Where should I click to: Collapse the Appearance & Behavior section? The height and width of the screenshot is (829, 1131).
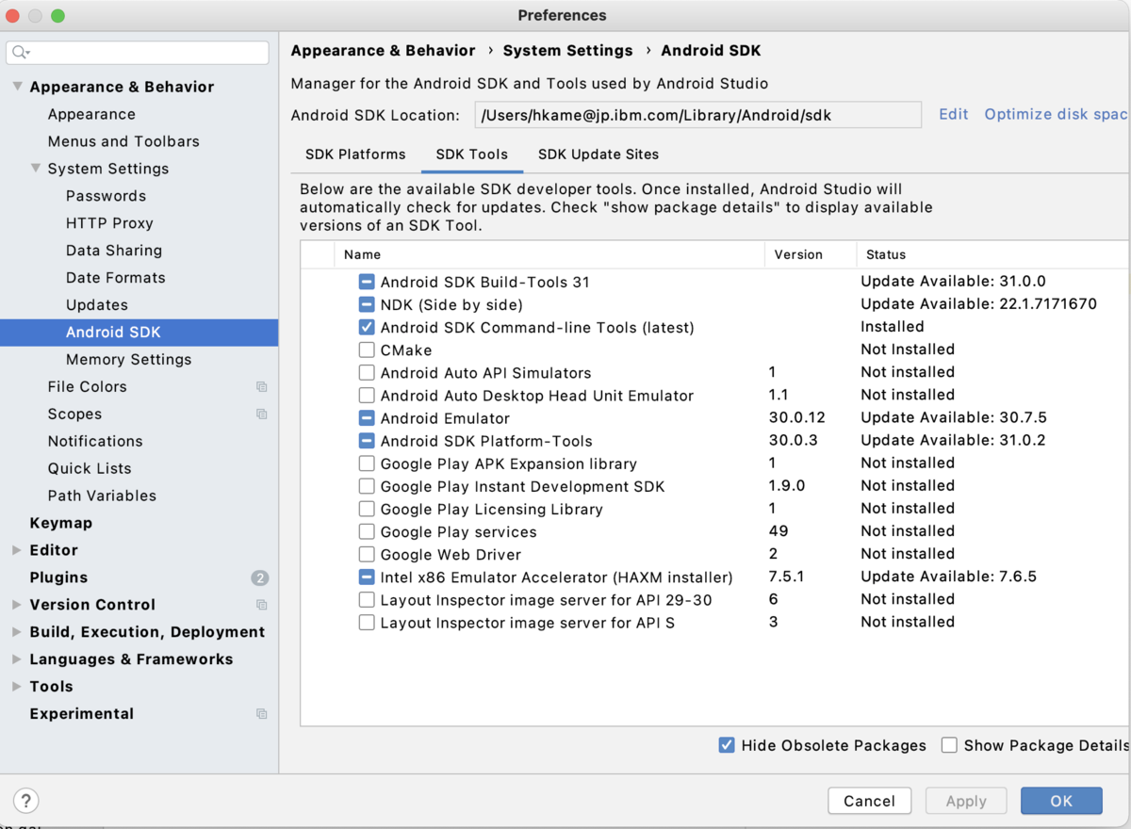[x=19, y=86]
